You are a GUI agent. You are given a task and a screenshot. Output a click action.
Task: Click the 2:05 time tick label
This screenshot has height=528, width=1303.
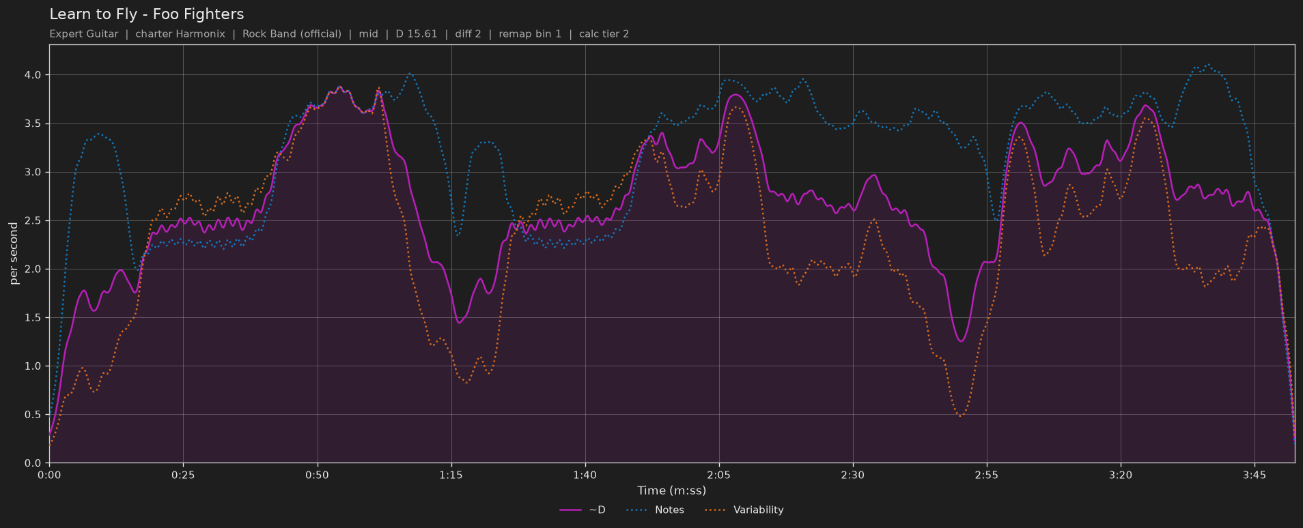point(718,475)
